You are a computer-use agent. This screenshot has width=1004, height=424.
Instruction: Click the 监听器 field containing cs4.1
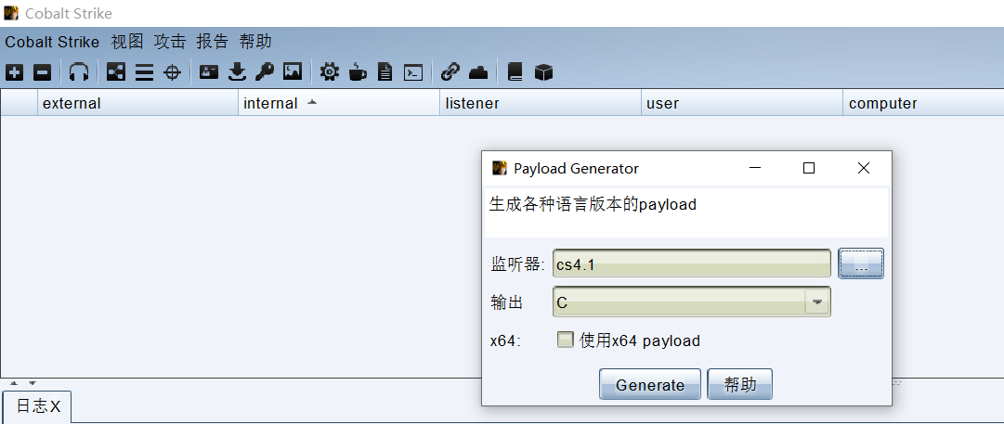692,263
